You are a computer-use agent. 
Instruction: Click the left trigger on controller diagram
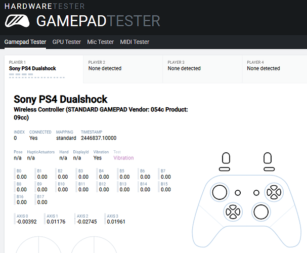226,158
